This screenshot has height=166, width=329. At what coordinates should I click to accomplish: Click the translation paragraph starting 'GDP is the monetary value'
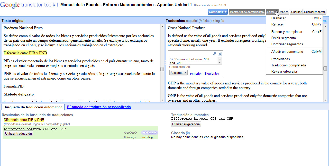coord(237,85)
